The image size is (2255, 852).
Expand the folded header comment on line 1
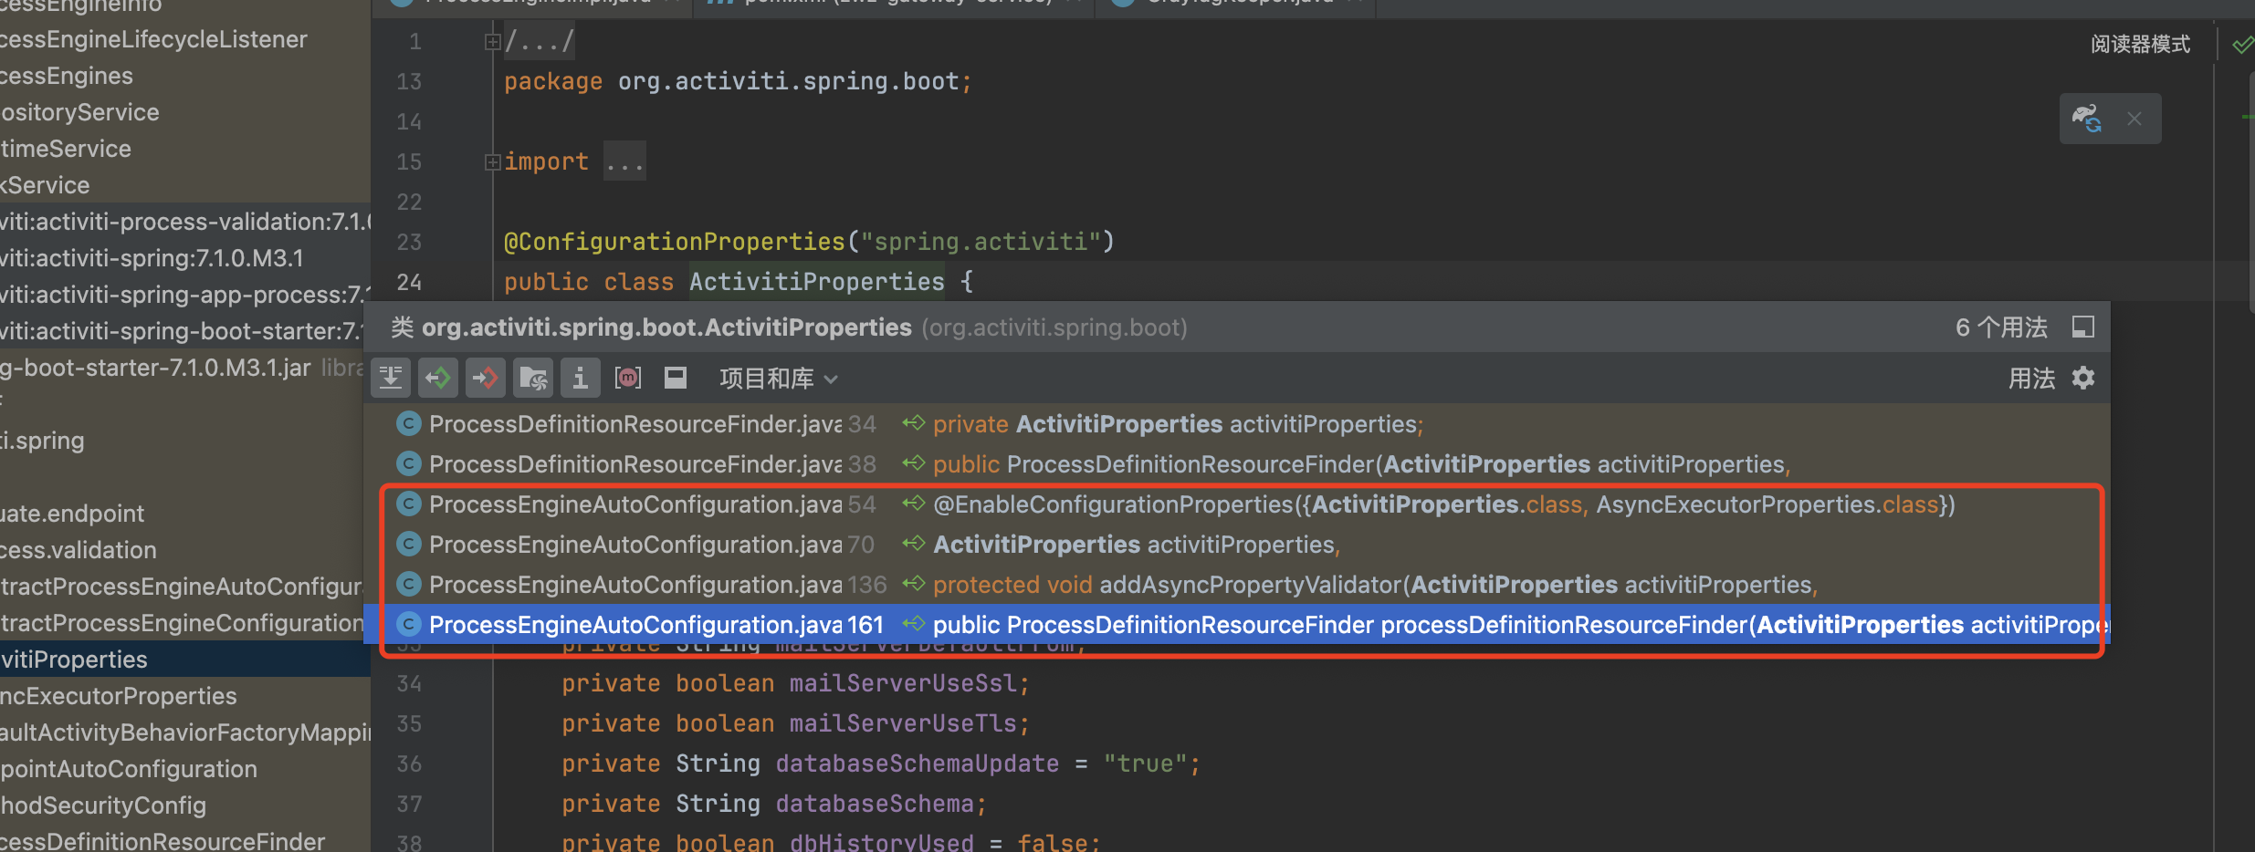[492, 42]
